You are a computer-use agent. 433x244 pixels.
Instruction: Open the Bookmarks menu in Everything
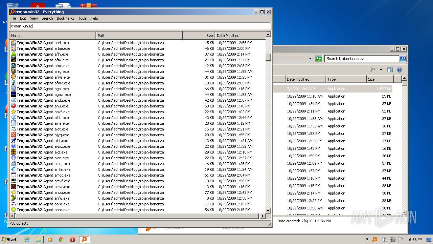tap(65, 18)
